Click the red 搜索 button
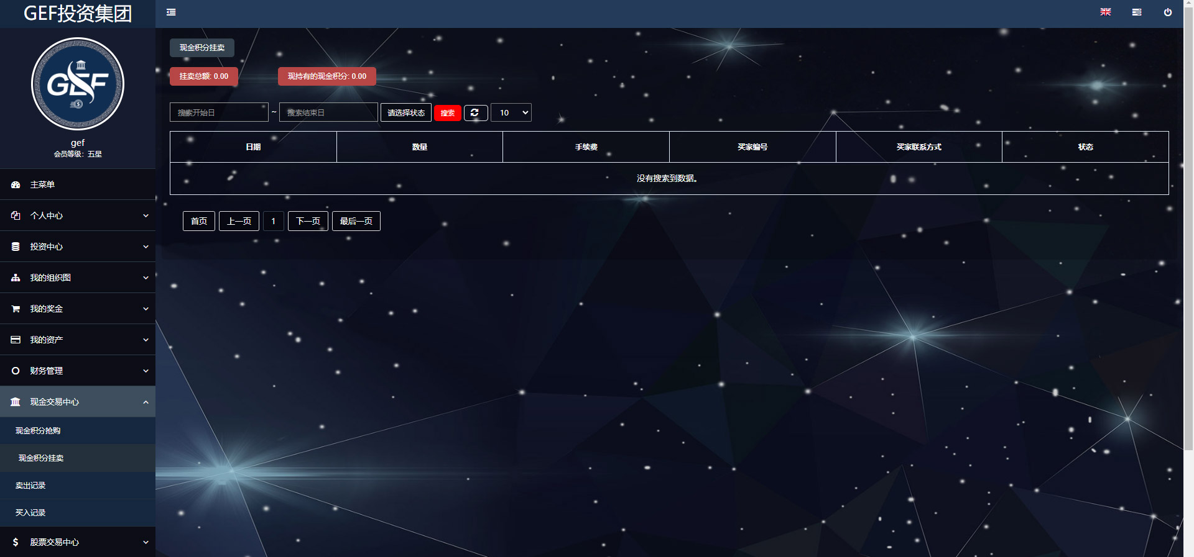Screen dimensions: 1194x557 point(447,113)
